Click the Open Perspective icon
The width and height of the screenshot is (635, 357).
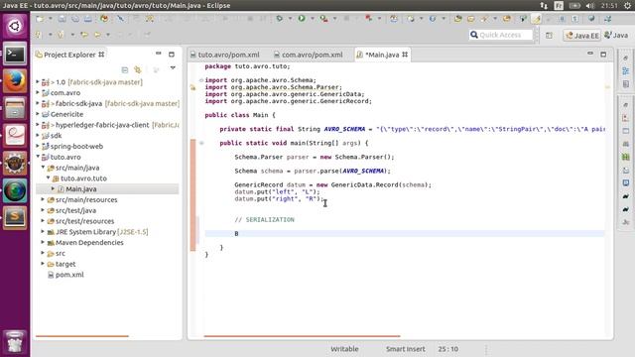pos(549,36)
